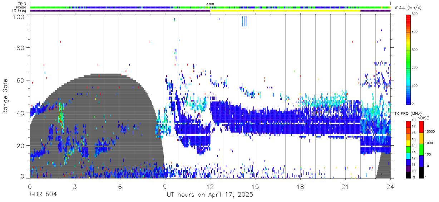The width and height of the screenshot is (439, 202).
Task: Click the 0 tick on the width colorbar
Action: [x=413, y=104]
